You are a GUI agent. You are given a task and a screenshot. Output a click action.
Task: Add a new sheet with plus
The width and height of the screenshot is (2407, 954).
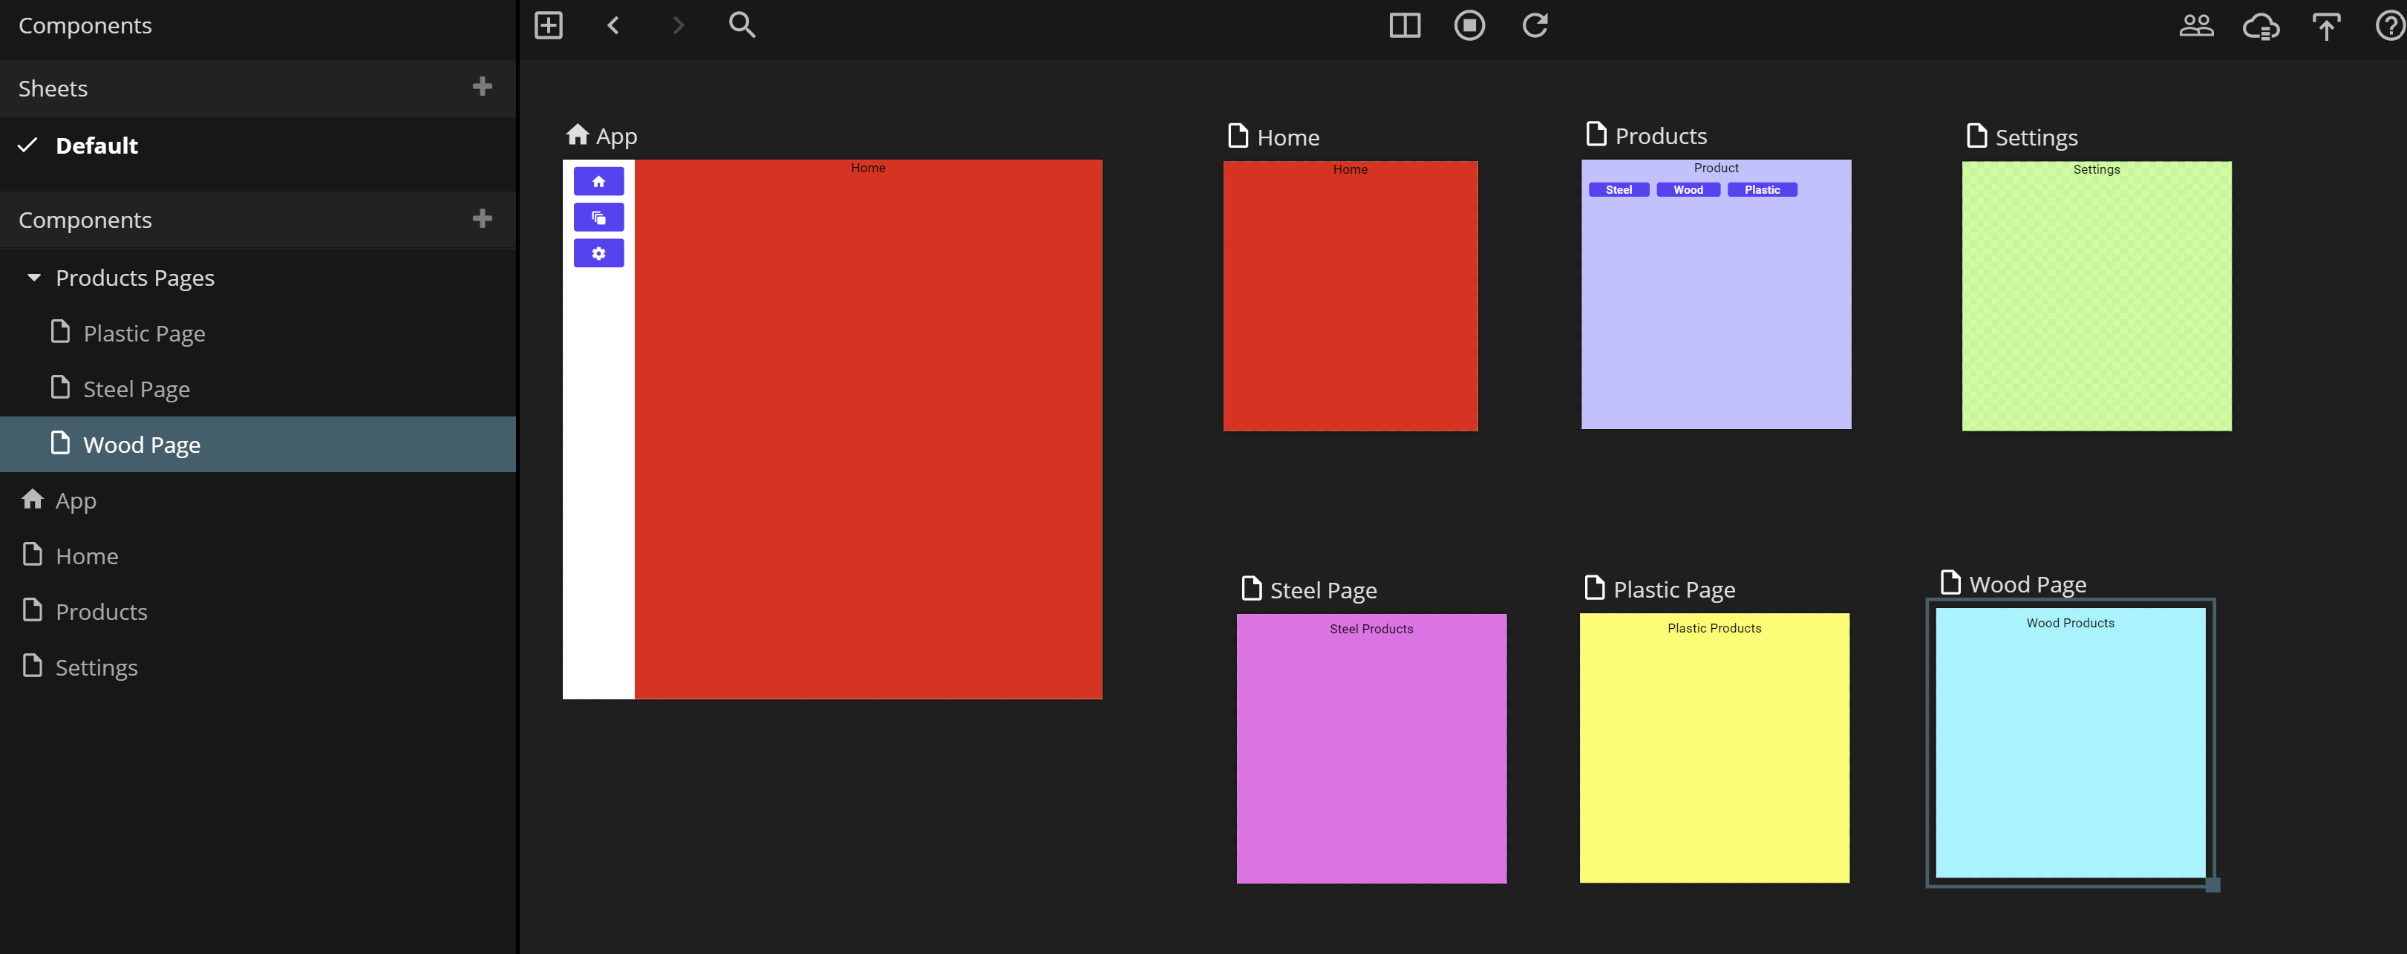[482, 87]
